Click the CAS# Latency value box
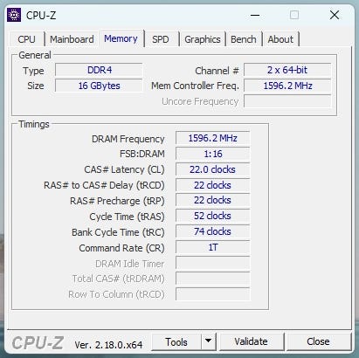The width and height of the screenshot is (359, 358). coord(213,169)
